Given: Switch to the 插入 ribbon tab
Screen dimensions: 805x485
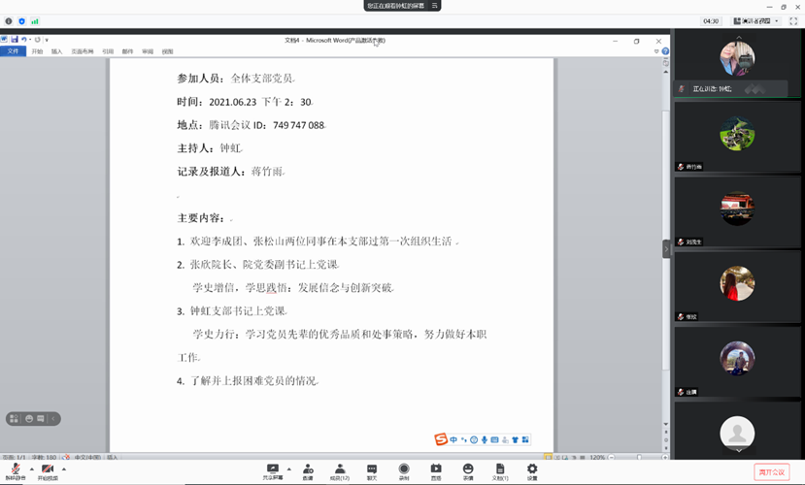Looking at the screenshot, I should (57, 51).
